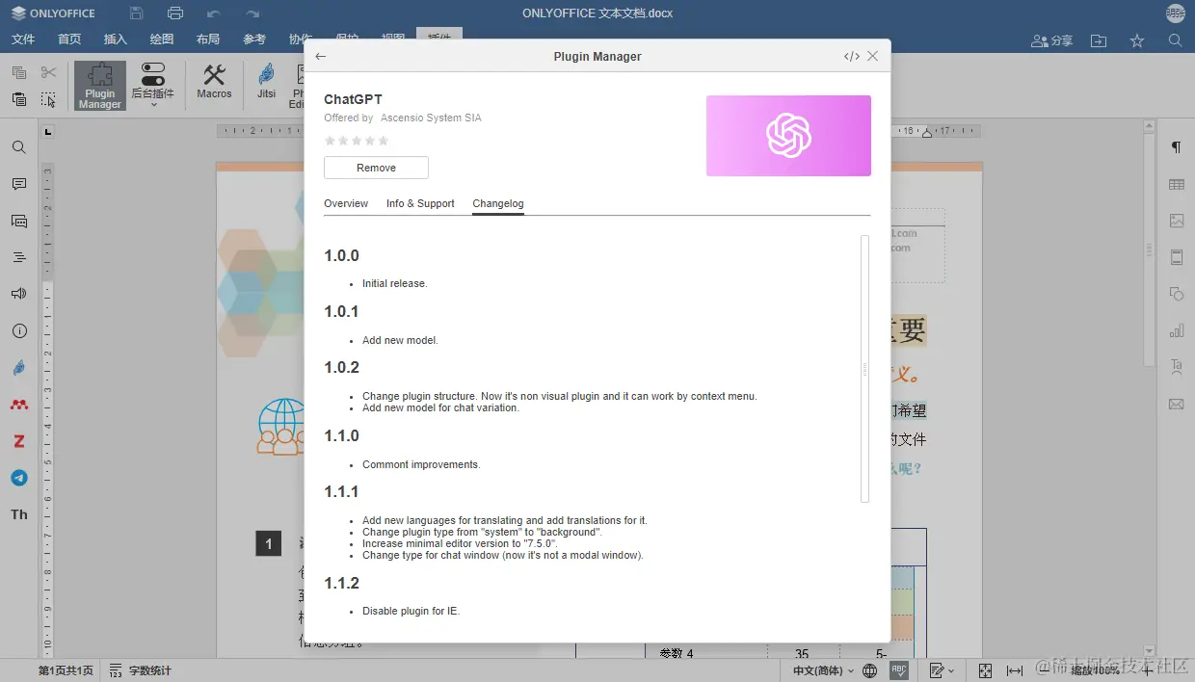Open the text language dropdown 中文(简体)
1195x682 pixels.
(x=823, y=670)
